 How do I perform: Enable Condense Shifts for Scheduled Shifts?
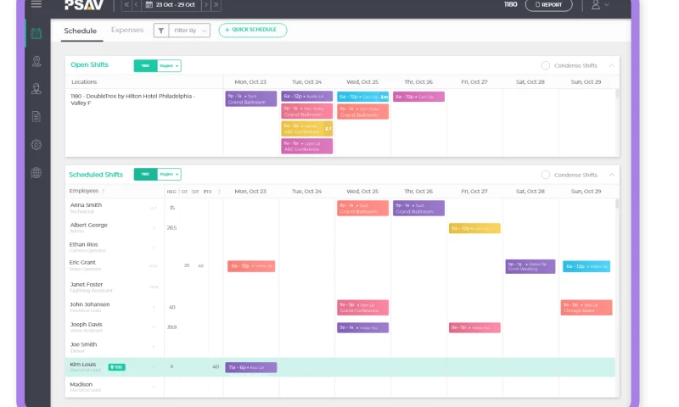[546, 175]
